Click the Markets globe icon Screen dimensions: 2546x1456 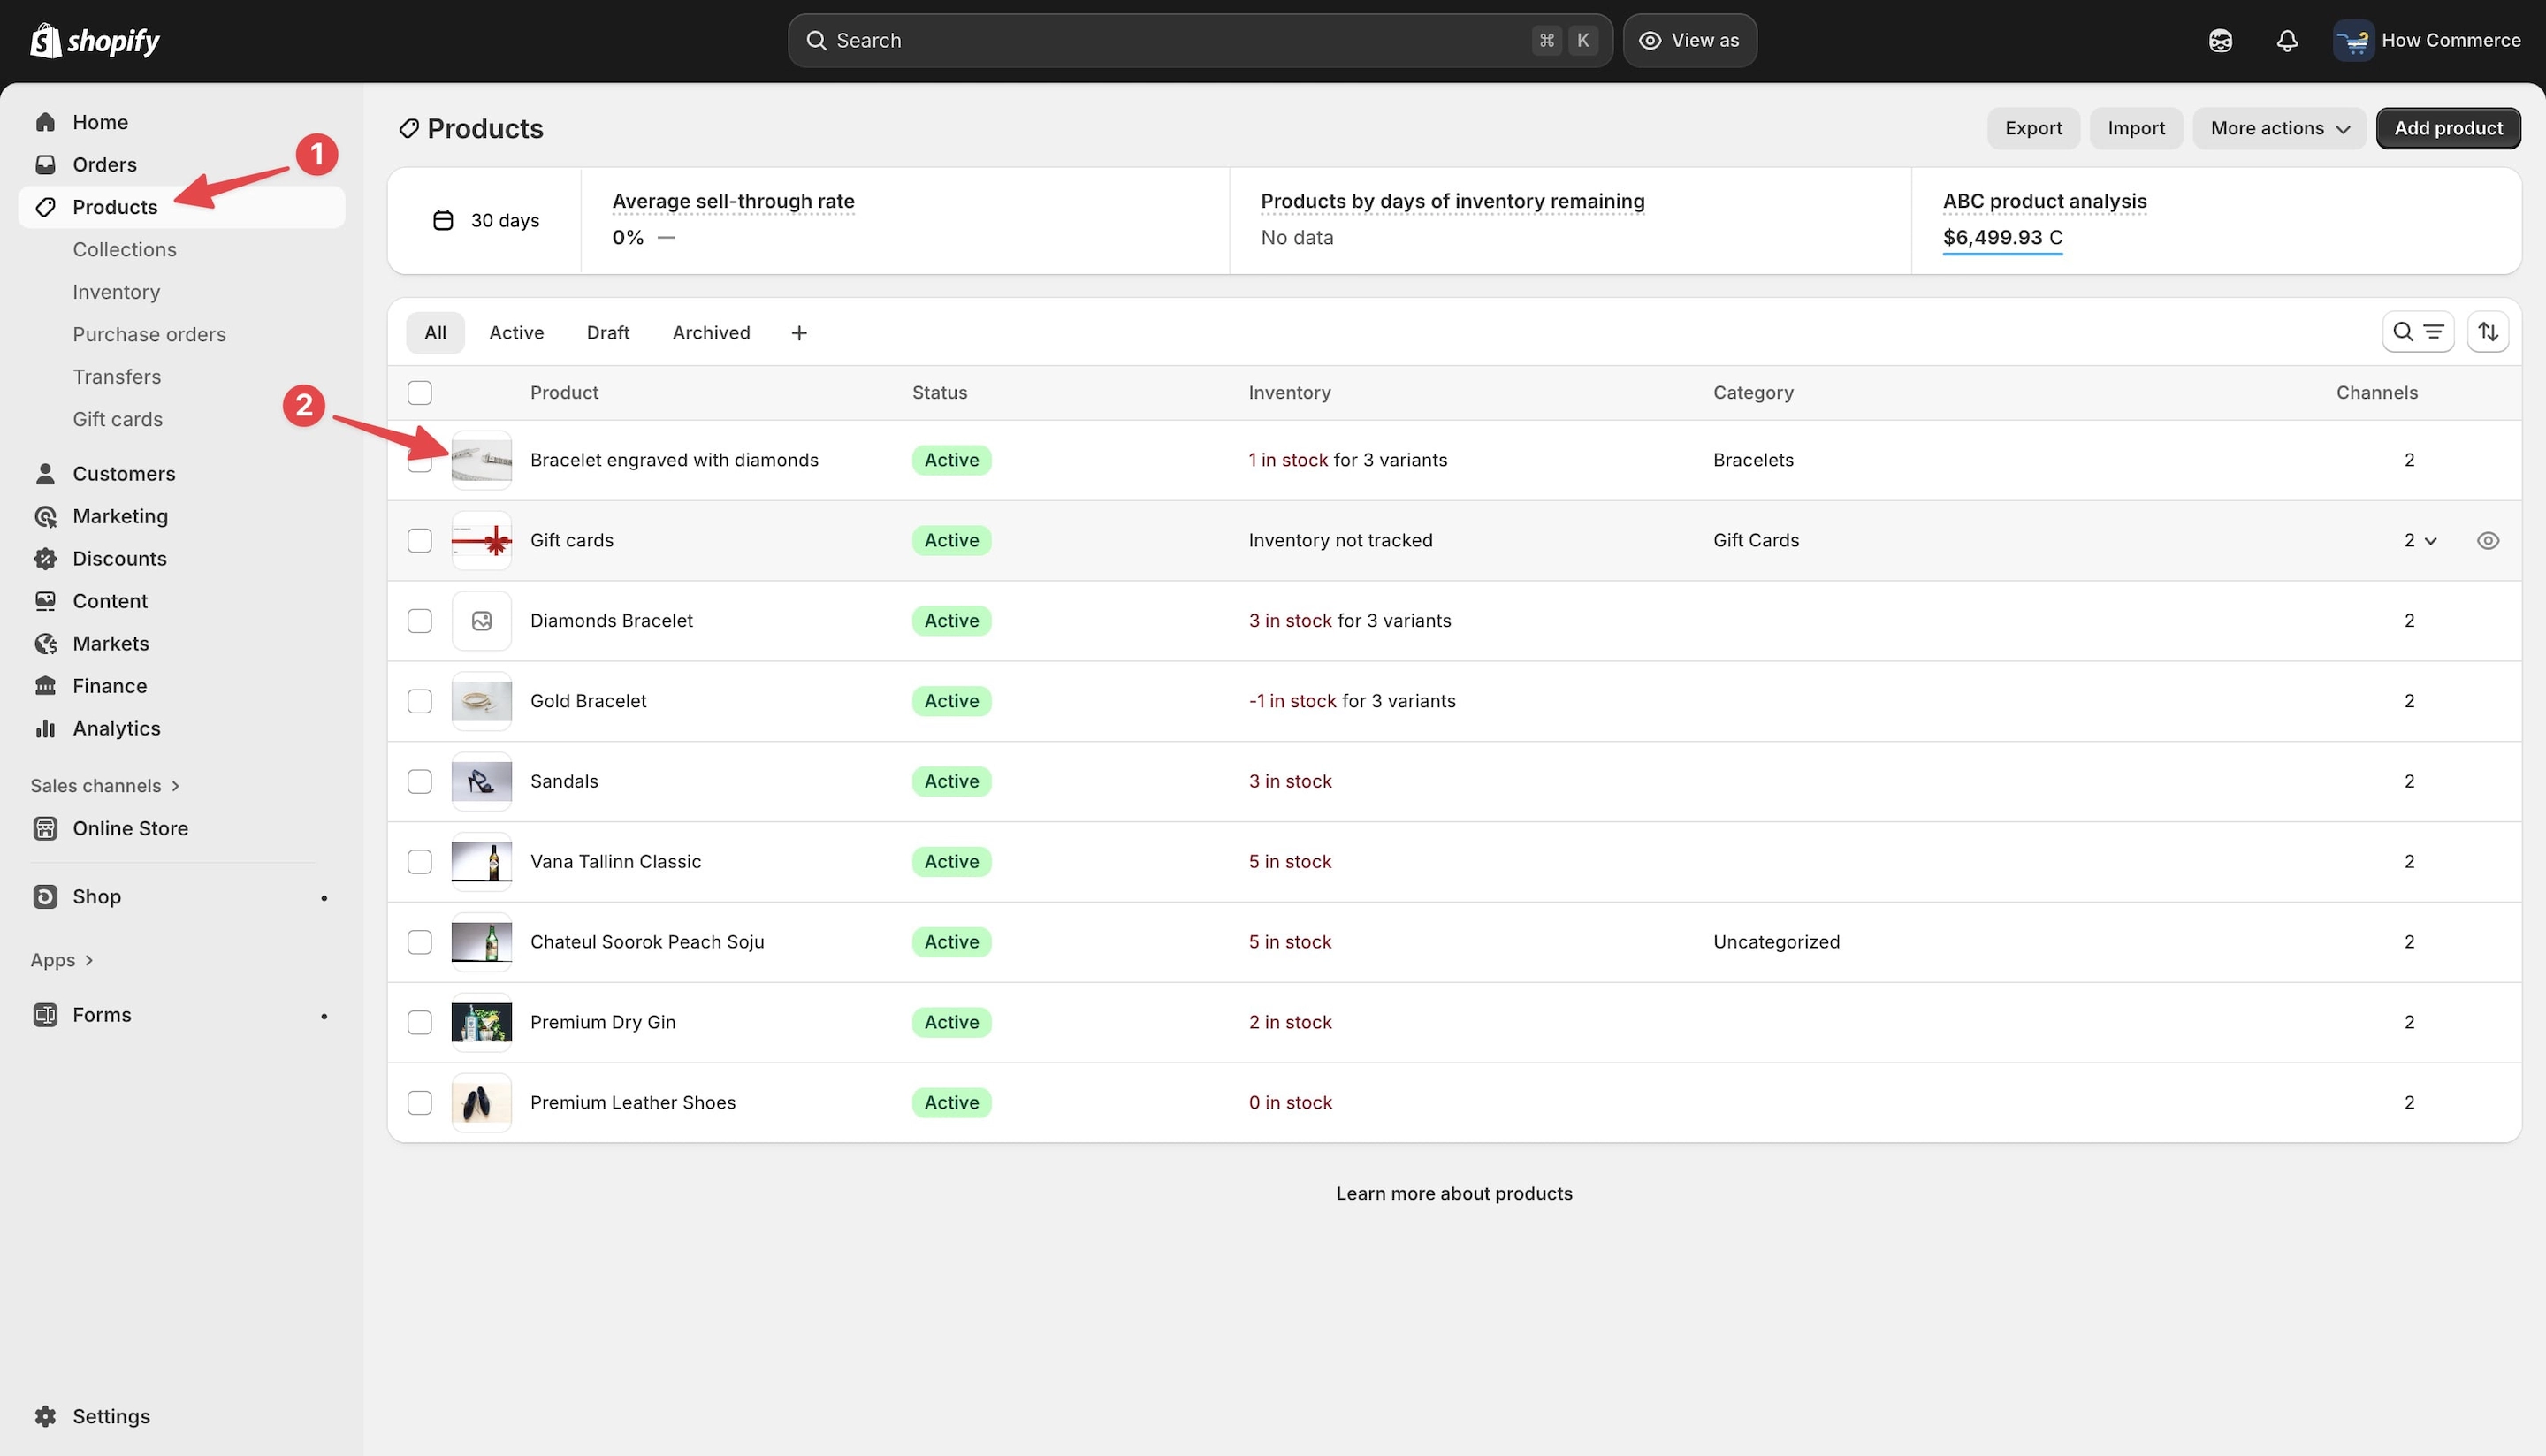pyautogui.click(x=45, y=643)
